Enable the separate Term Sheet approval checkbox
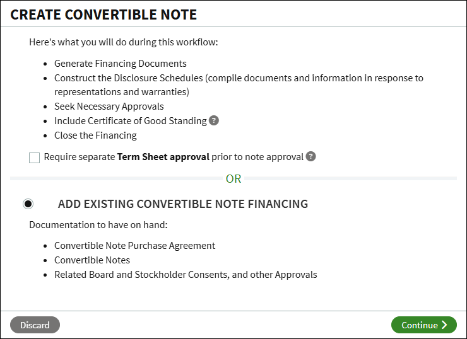The image size is (467, 339). [x=34, y=158]
